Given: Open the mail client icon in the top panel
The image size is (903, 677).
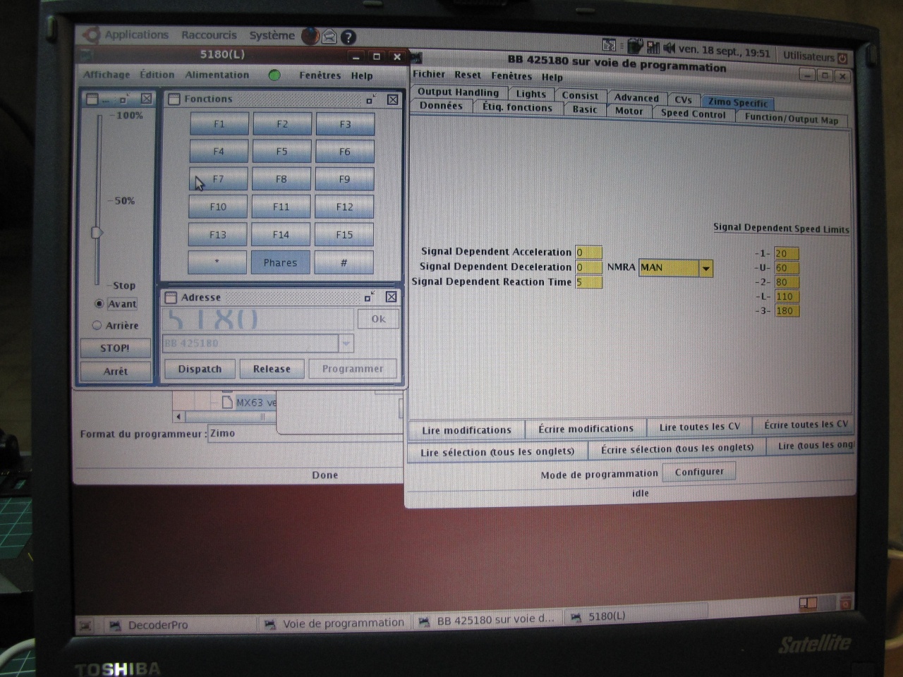Looking at the screenshot, I should point(329,37).
